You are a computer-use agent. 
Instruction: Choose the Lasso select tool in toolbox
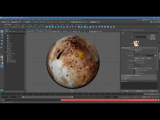click(2, 35)
